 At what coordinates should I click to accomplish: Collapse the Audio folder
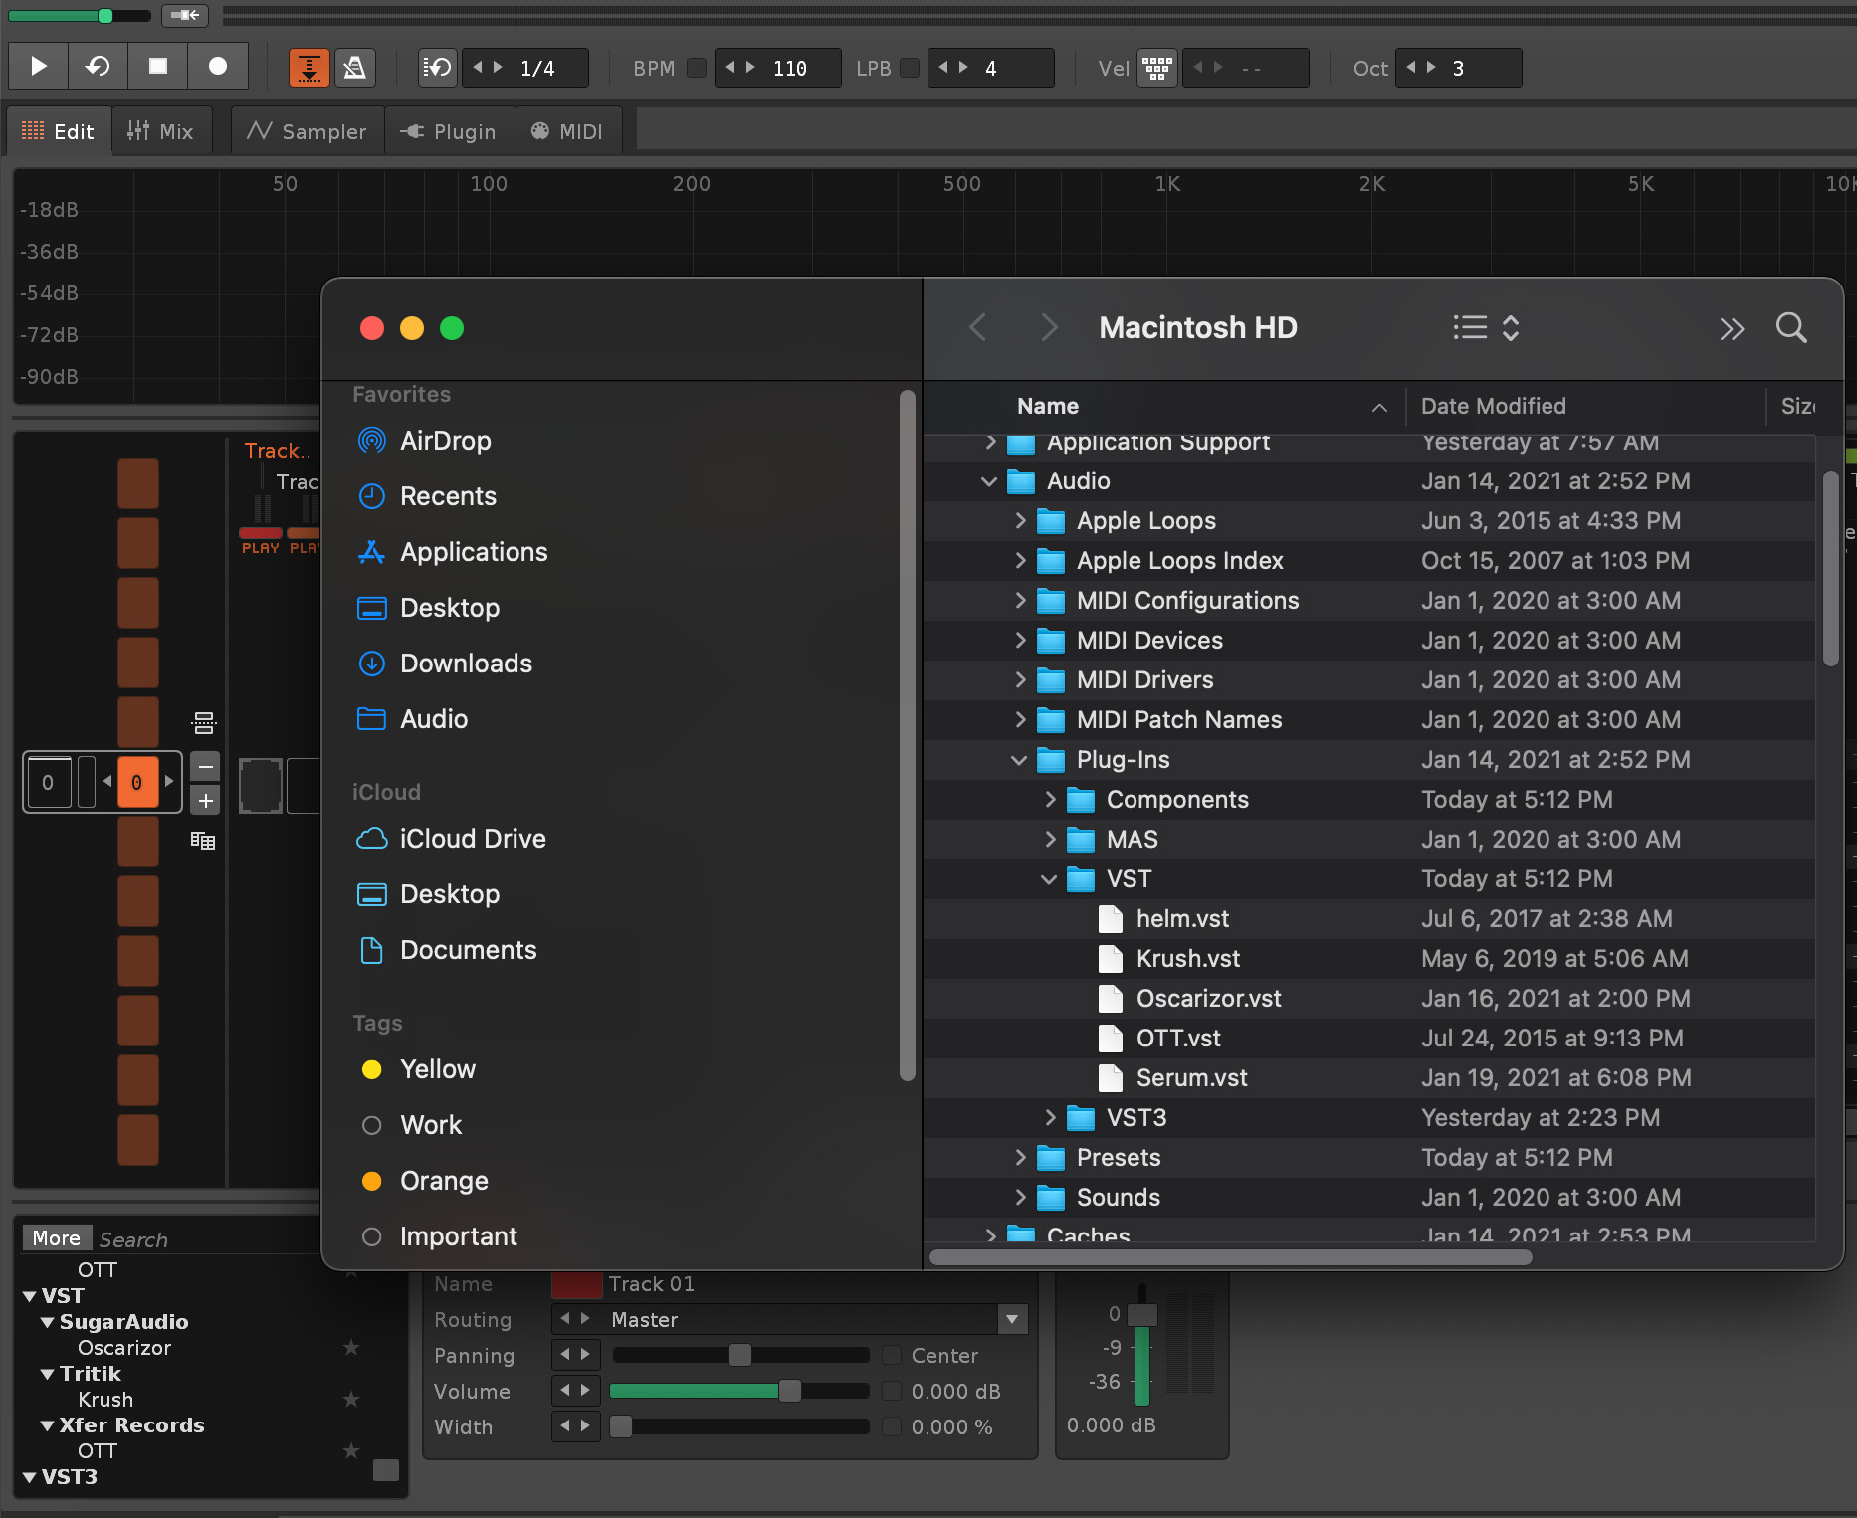point(988,481)
